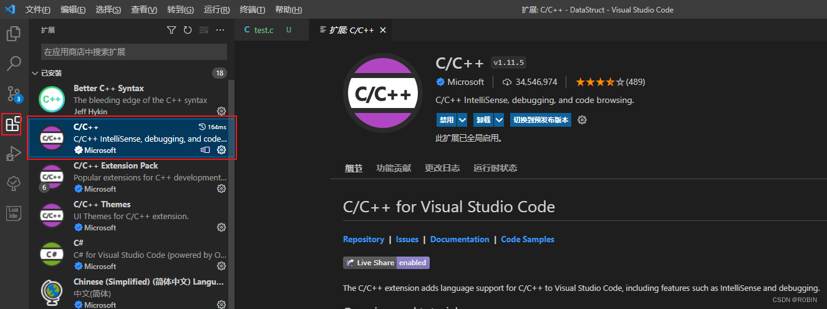
Task: Open Source Control view with badge 3
Action: 14,94
